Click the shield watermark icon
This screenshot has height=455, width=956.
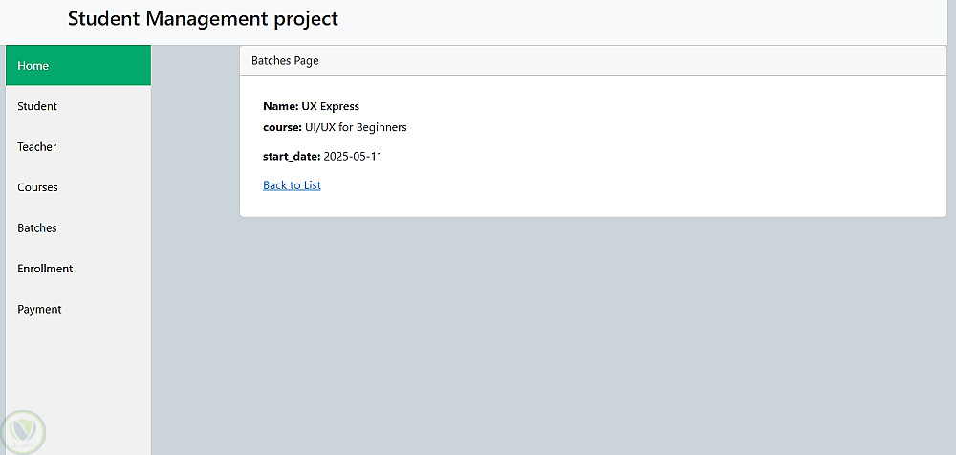point(23,432)
